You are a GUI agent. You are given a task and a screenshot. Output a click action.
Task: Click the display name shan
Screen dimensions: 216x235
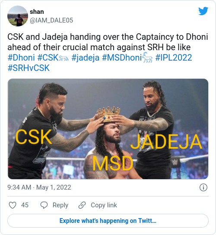(x=37, y=12)
